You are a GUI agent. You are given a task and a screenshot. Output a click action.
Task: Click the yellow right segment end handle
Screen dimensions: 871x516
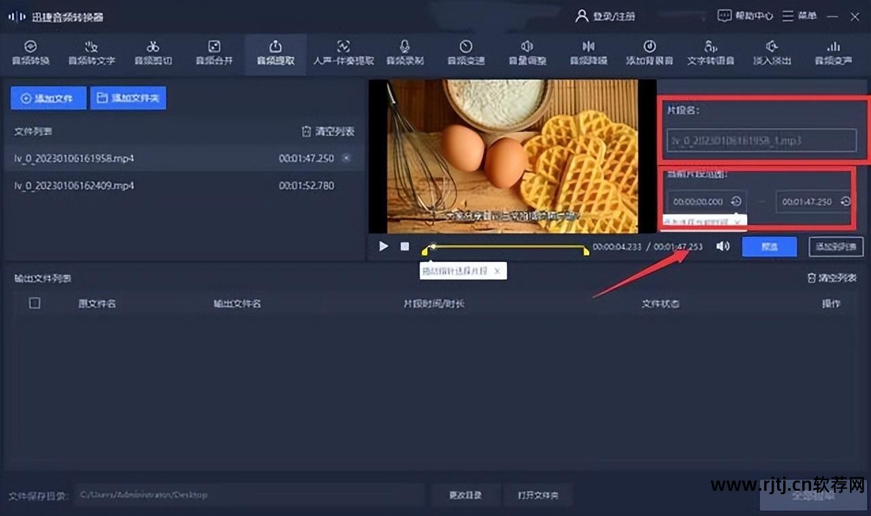point(586,251)
